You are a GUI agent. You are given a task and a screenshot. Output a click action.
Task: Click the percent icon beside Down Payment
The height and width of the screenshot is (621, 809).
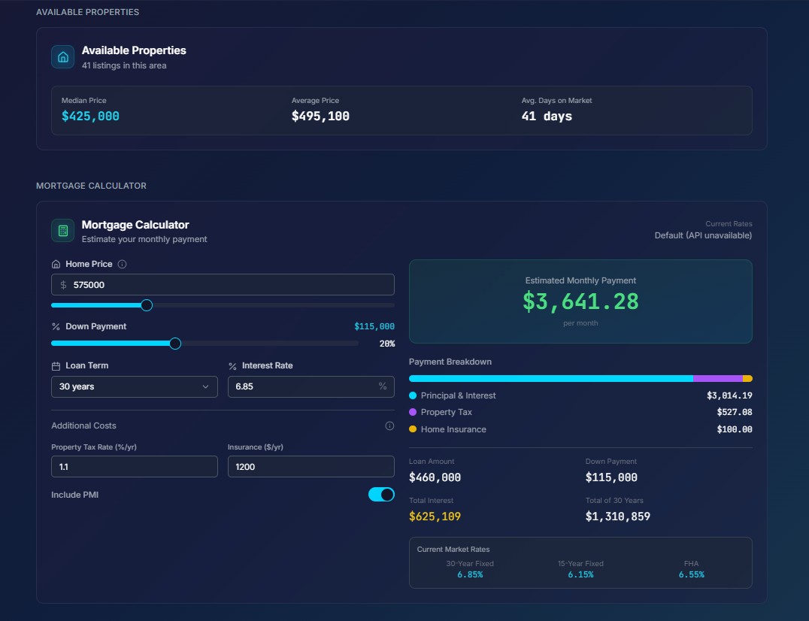56,326
